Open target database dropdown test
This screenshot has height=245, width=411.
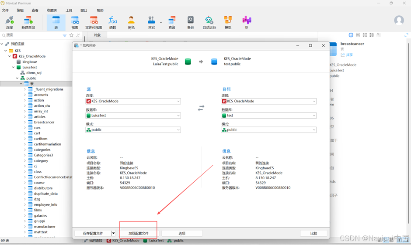pyautogui.click(x=268, y=116)
